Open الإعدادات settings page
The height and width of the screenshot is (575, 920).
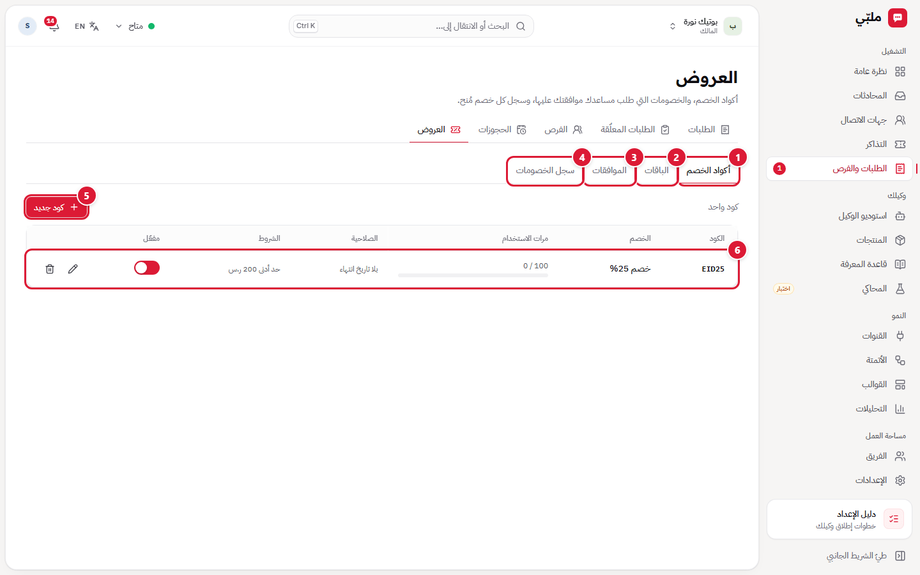click(x=839, y=480)
